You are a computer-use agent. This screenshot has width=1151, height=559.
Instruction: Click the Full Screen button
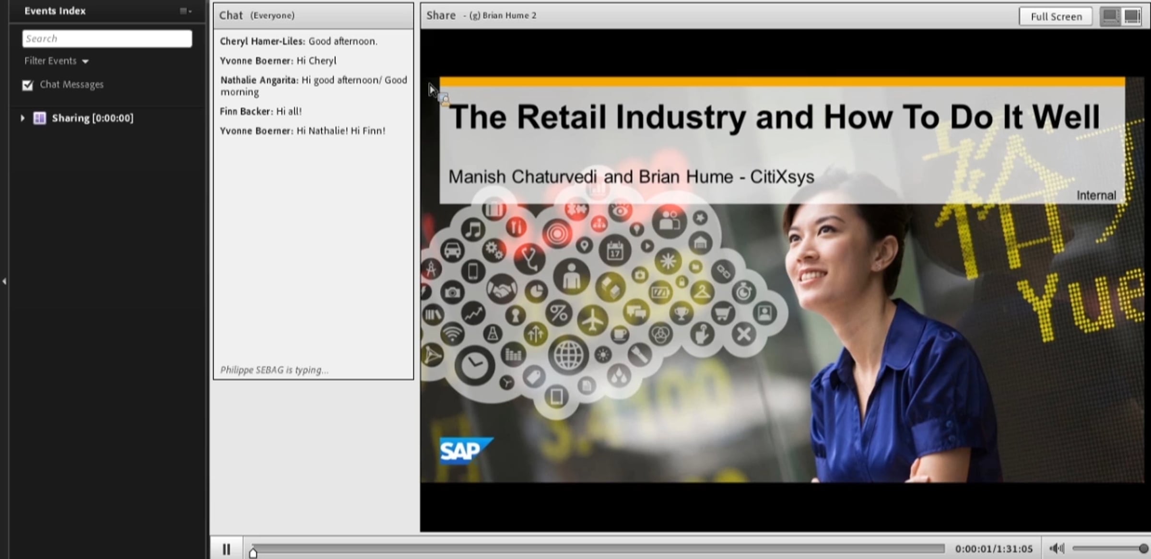[x=1056, y=16]
